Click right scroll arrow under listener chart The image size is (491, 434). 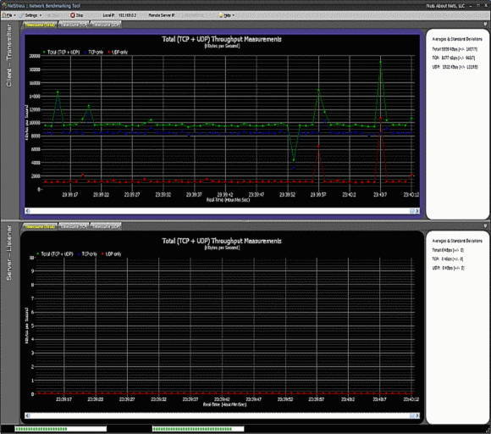point(417,415)
